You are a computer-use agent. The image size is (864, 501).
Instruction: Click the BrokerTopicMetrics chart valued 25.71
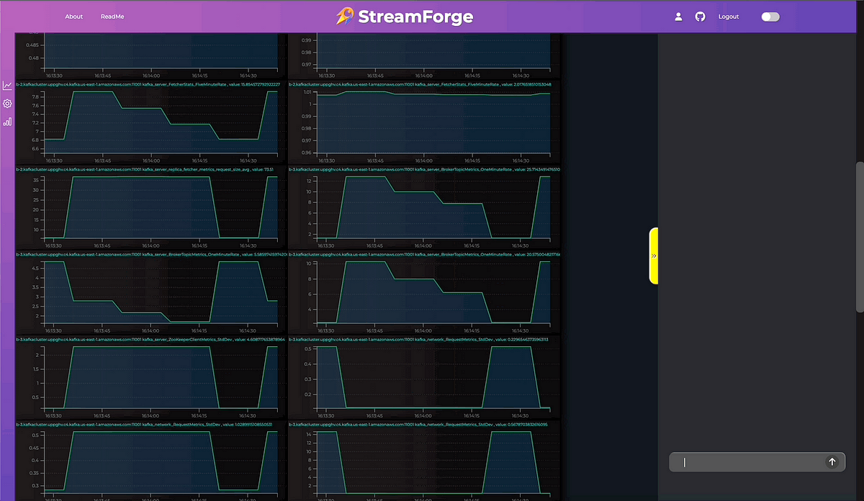point(432,207)
